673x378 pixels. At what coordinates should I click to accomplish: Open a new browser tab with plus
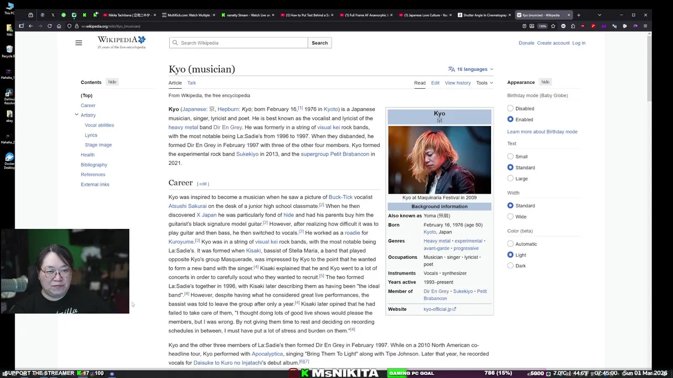pos(578,15)
